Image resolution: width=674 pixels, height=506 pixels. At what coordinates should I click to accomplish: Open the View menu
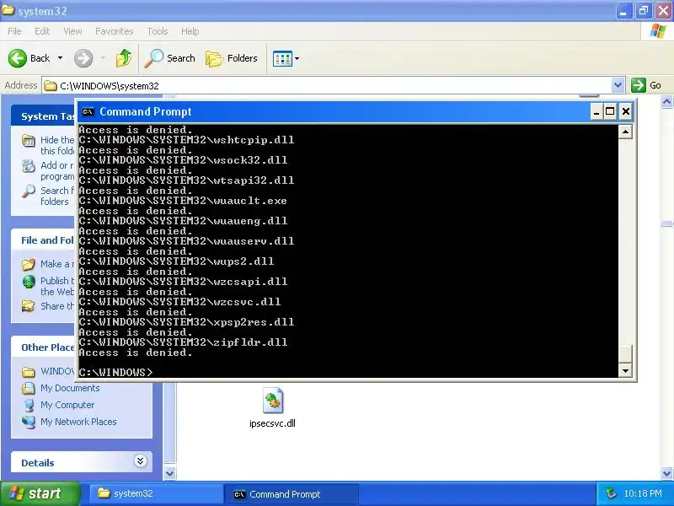point(72,31)
